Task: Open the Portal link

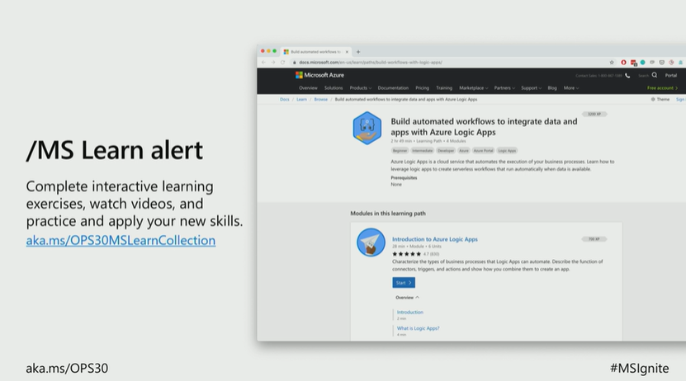Action: coord(670,75)
